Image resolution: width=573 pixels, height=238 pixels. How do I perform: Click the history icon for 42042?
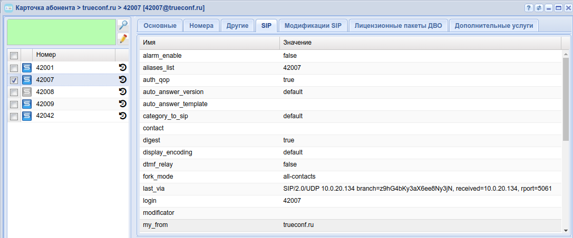123,116
